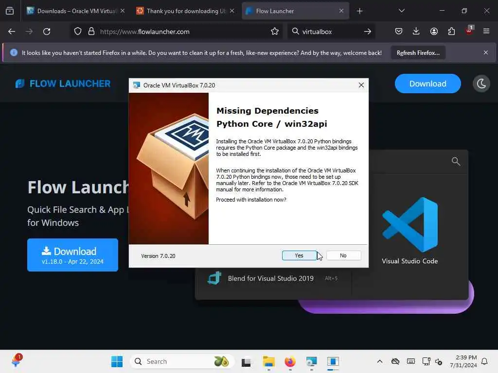The width and height of the screenshot is (498, 373).
Task: Click the Firefox taskbar icon
Action: coord(290,361)
